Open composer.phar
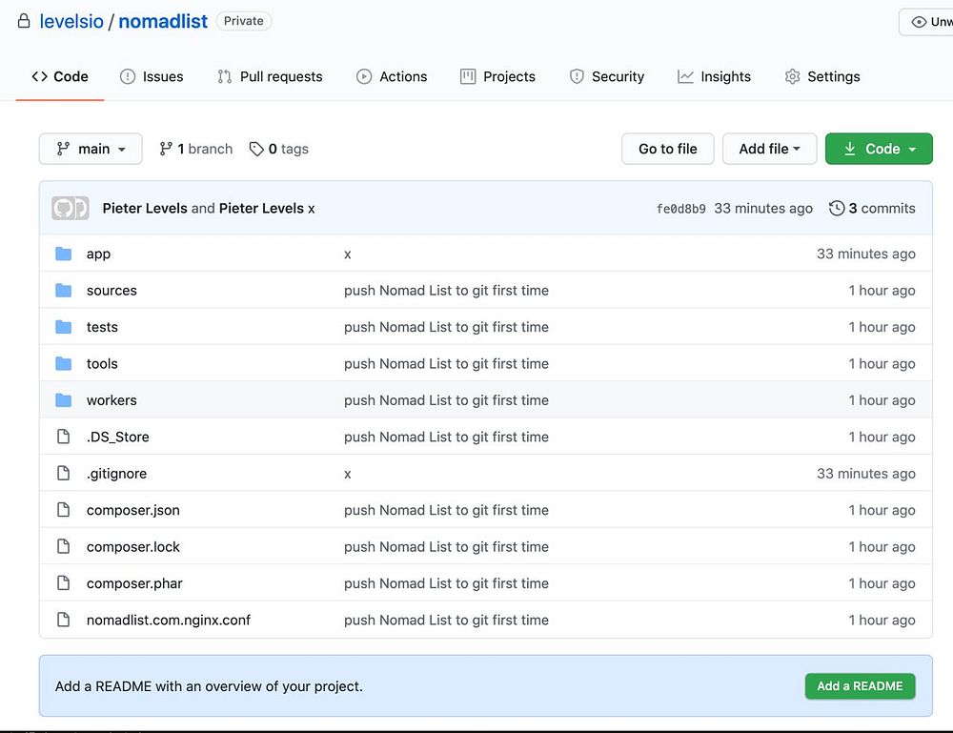The width and height of the screenshot is (953, 733). (134, 583)
